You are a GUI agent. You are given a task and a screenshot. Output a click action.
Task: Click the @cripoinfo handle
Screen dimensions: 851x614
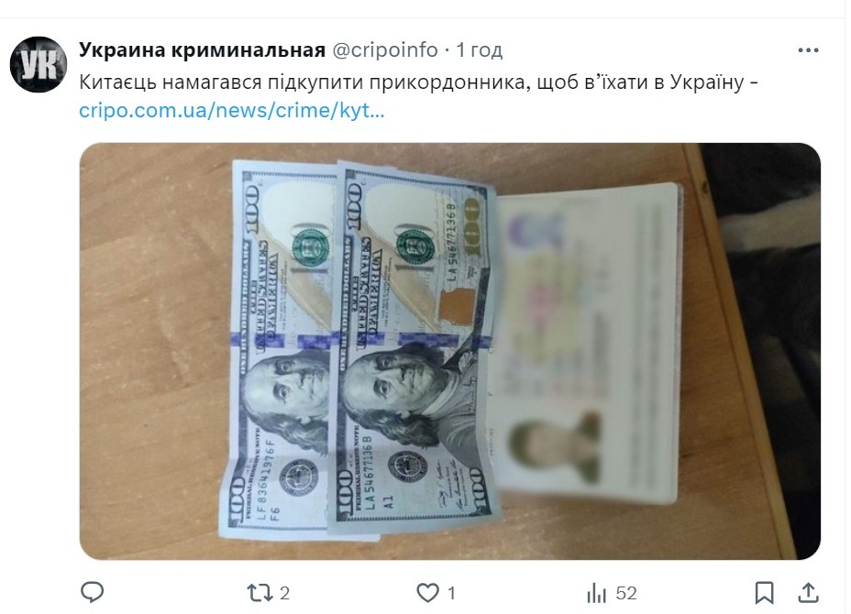[384, 49]
